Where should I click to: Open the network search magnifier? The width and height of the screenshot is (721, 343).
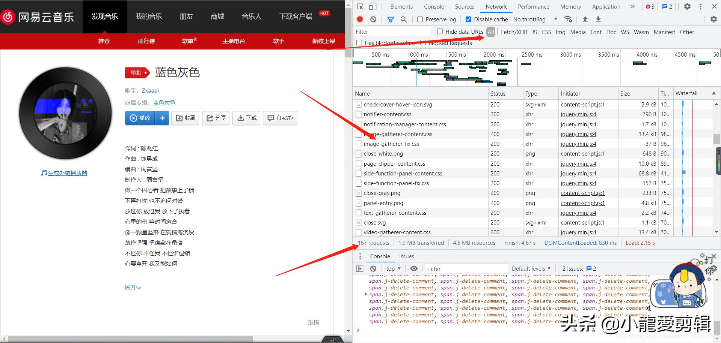click(x=404, y=19)
